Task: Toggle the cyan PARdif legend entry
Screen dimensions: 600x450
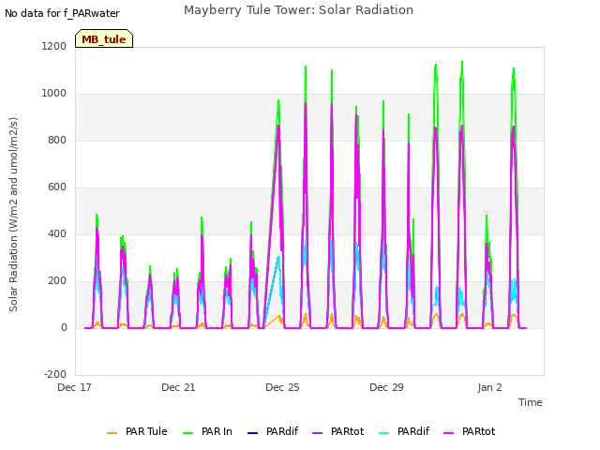Action: click(x=404, y=431)
